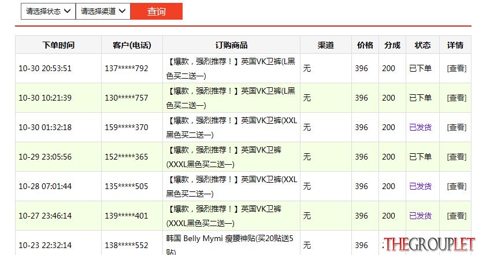Select the 客户(电话) column header

(132, 45)
